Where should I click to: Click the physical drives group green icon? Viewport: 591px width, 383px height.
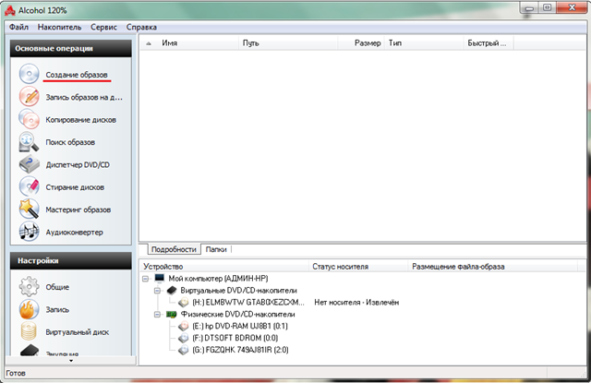172,314
